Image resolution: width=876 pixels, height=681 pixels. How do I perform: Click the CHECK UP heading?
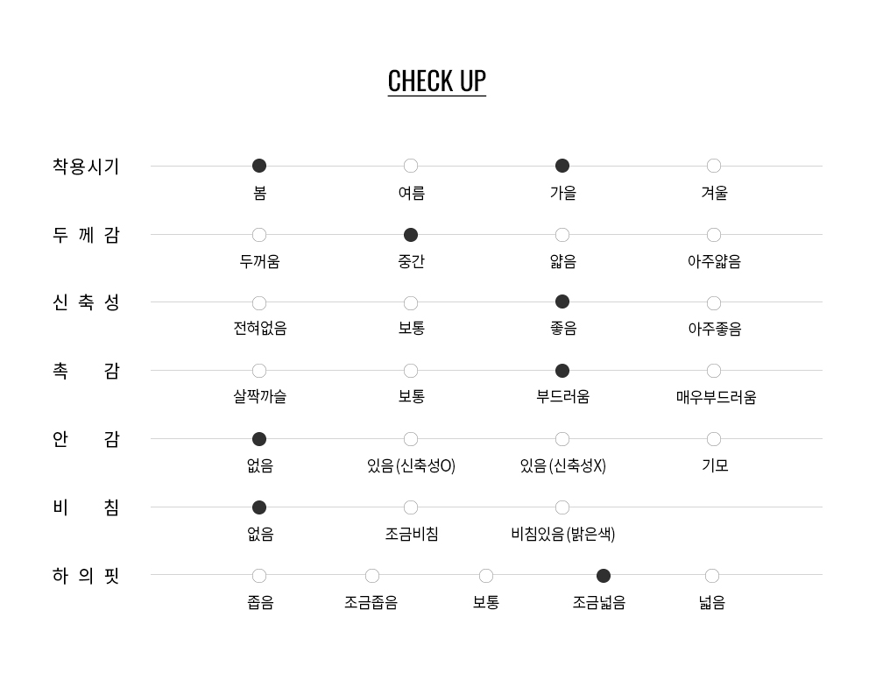coord(436,81)
